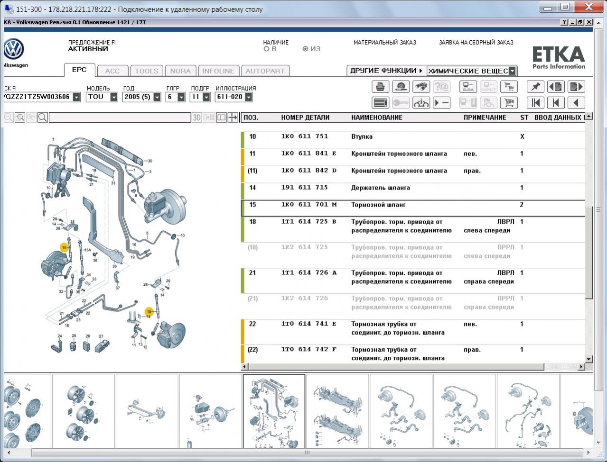Click the НОМЕР ДЕТАЛИ column header
Viewport: 607px width, 462px height.
305,118
